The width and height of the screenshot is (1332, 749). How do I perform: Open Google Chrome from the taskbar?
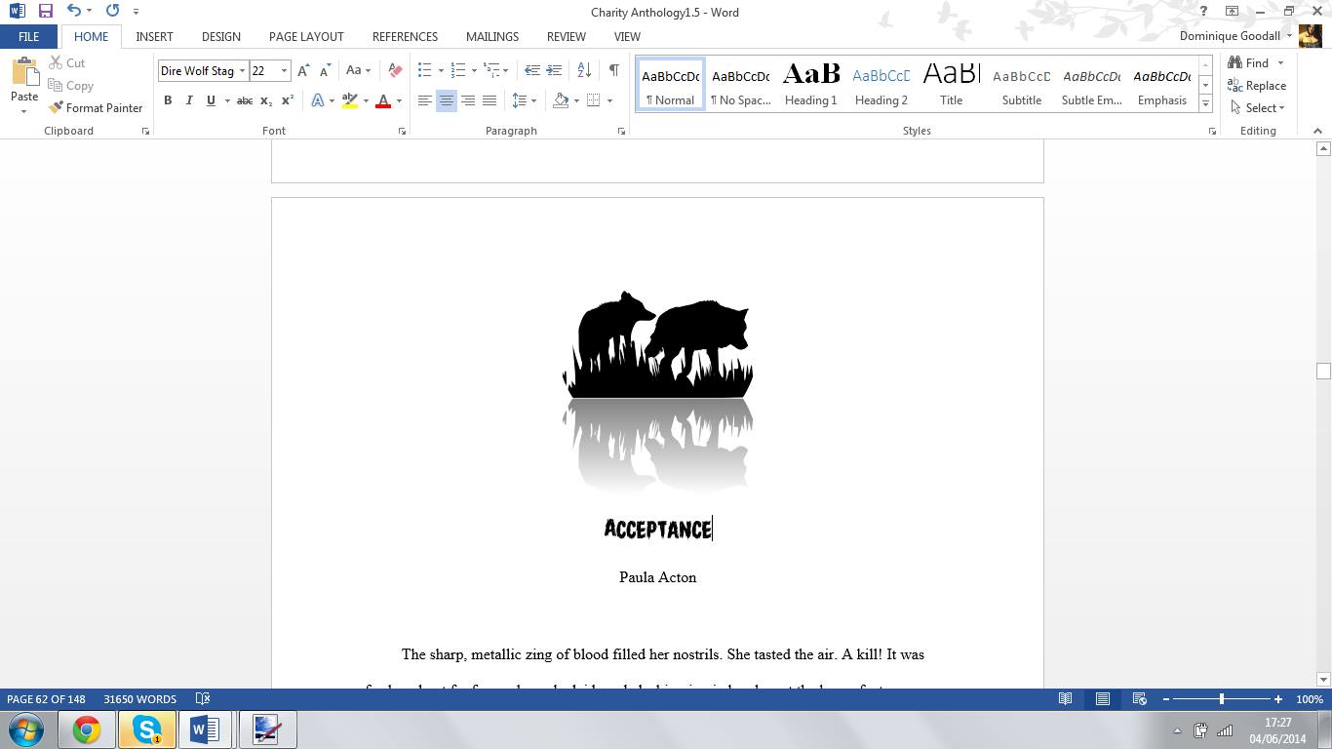pyautogui.click(x=87, y=729)
